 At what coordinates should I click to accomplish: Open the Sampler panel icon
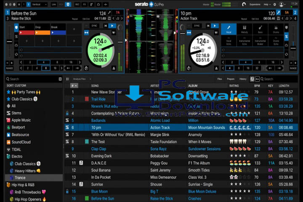coord(91,4)
